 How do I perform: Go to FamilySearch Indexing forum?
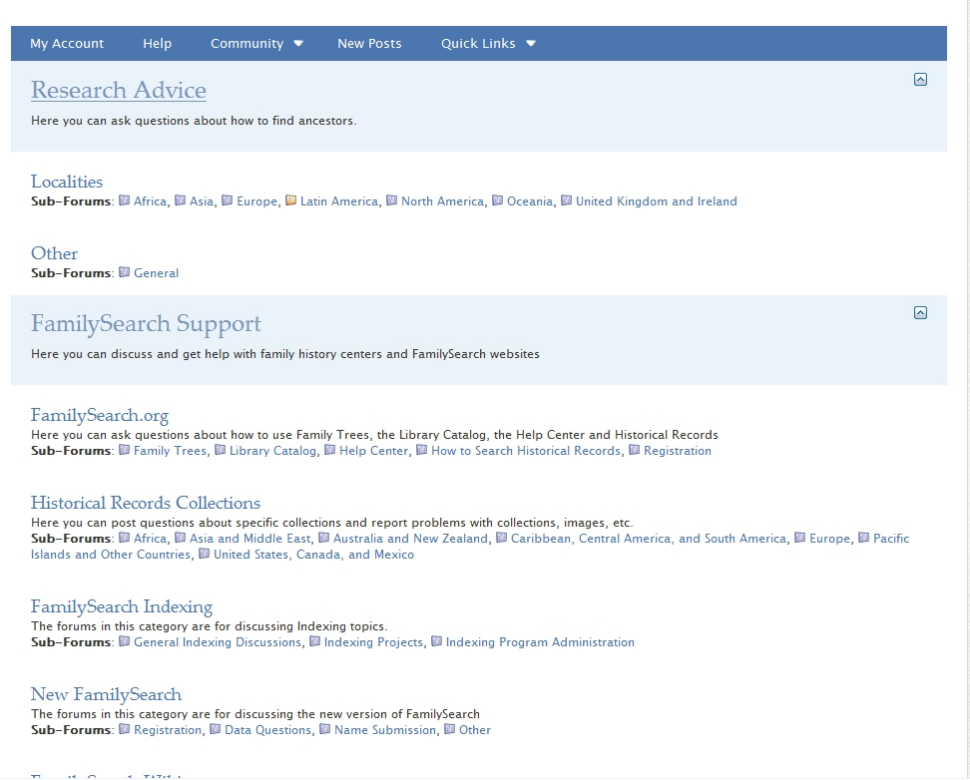[x=122, y=606]
